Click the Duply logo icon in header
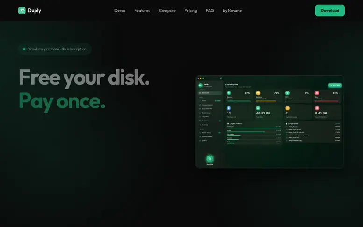The height and width of the screenshot is (227, 363). [22, 10]
